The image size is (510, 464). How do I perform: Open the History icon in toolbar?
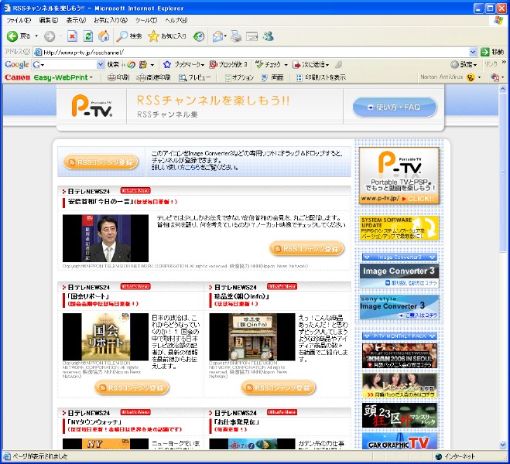coord(199,36)
